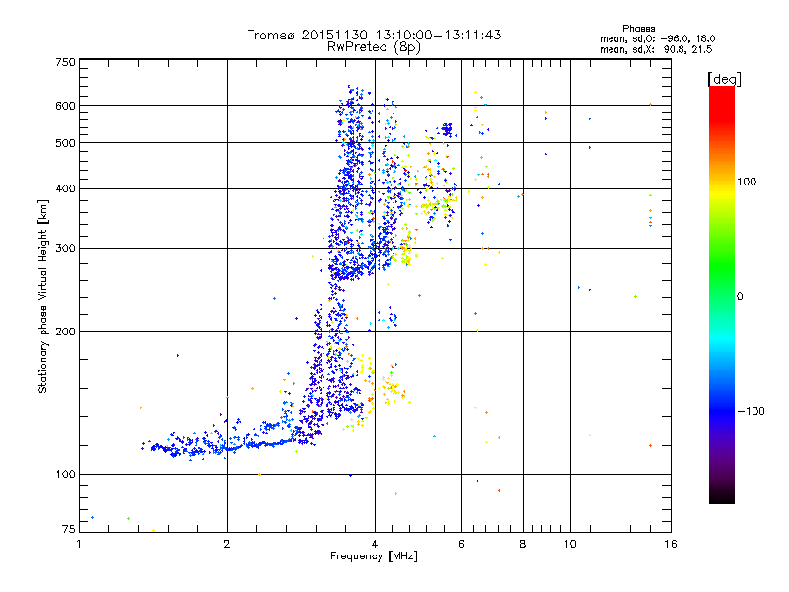Click the y-axis tick label '300'
This screenshot has width=789, height=592.
tap(66, 249)
